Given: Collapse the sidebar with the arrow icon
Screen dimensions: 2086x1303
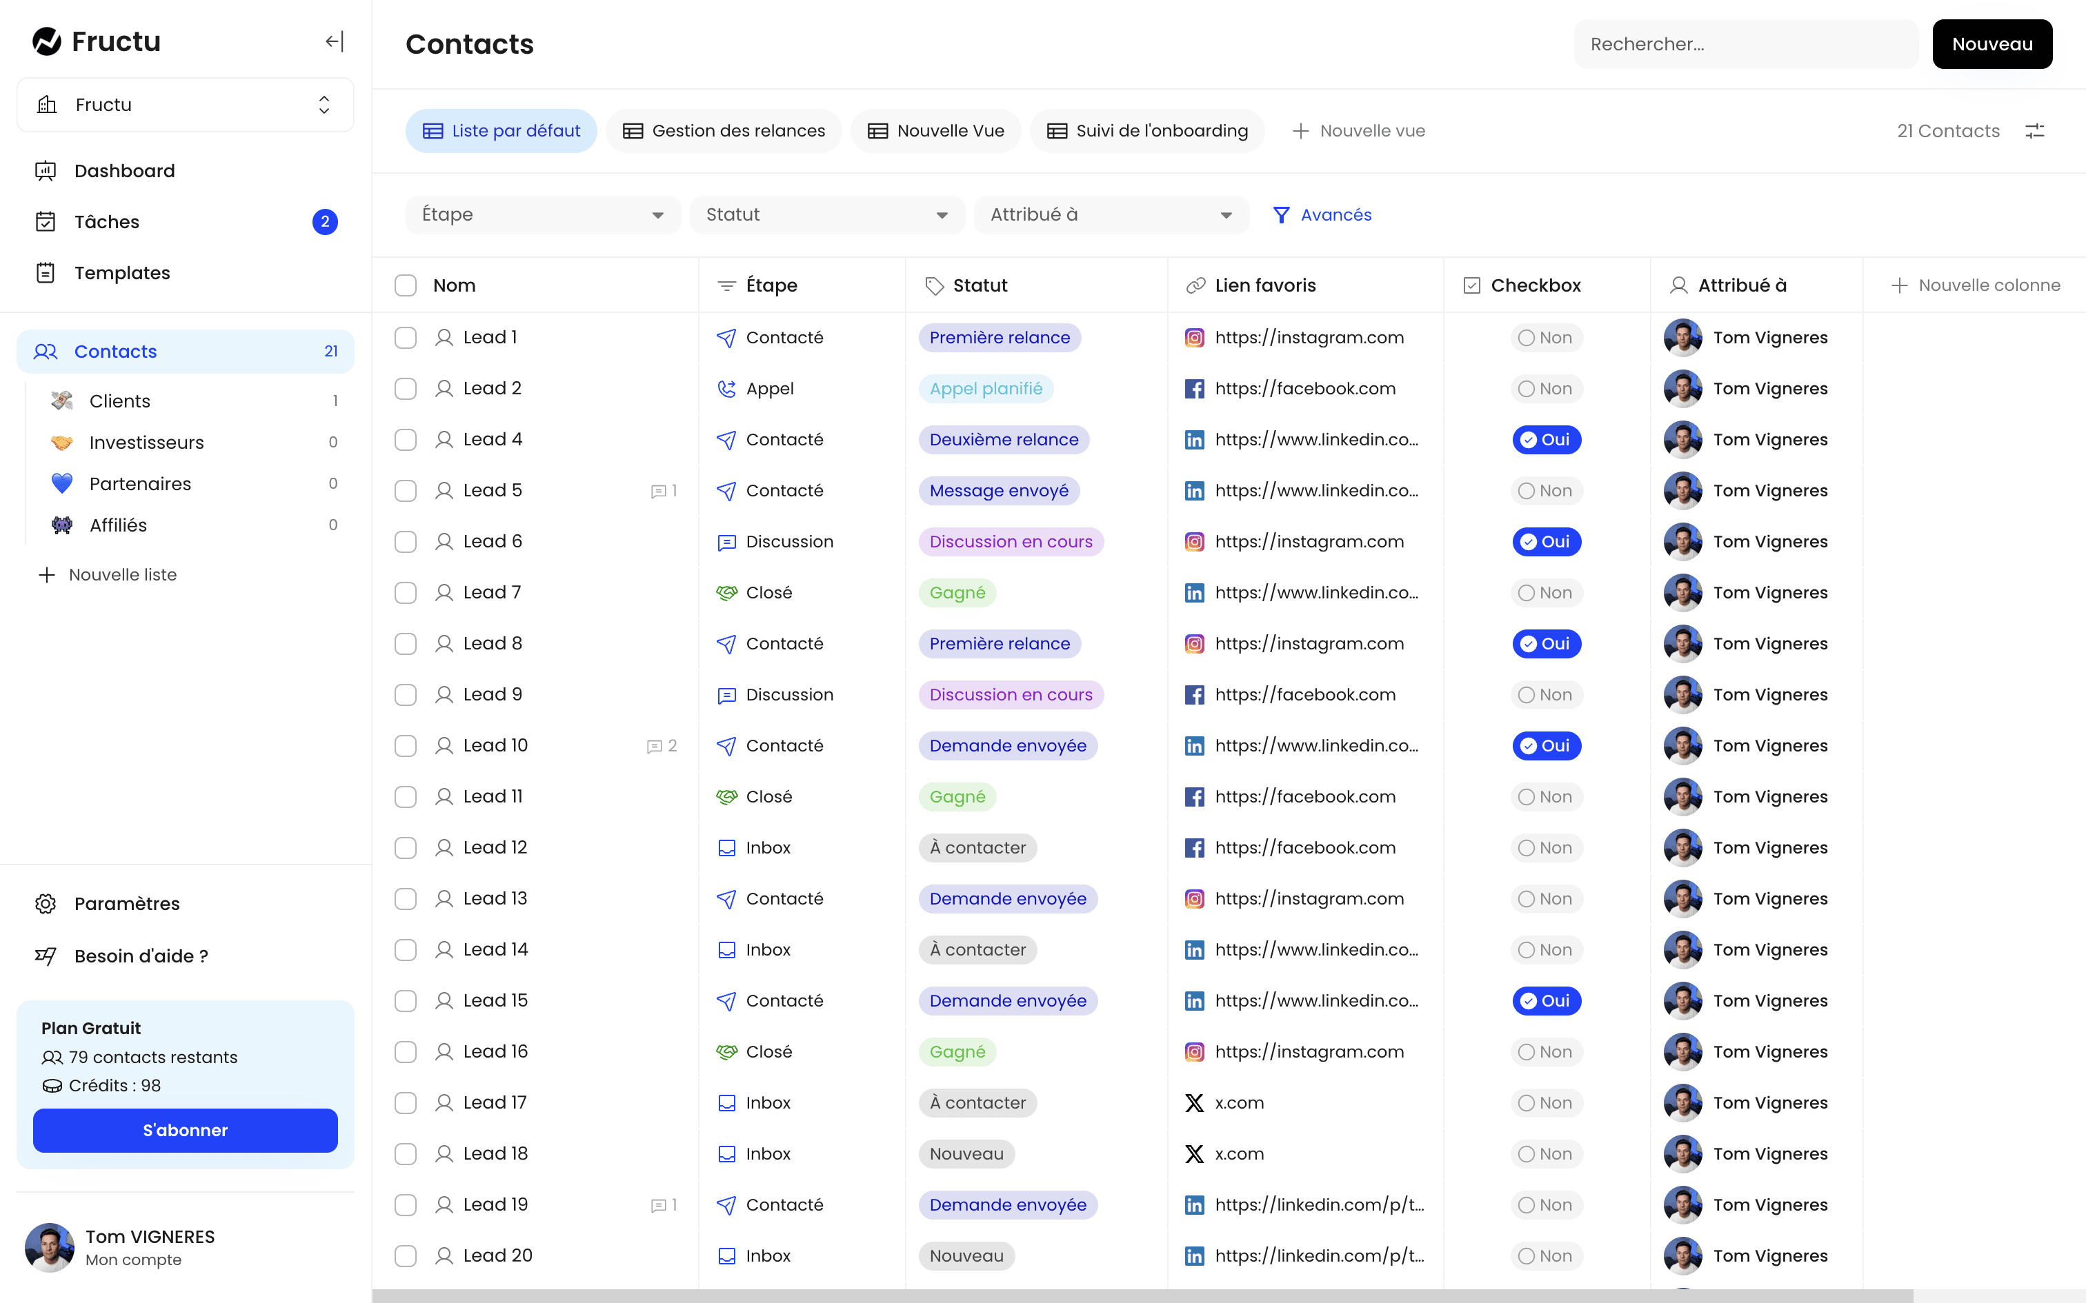Looking at the screenshot, I should tap(335, 41).
